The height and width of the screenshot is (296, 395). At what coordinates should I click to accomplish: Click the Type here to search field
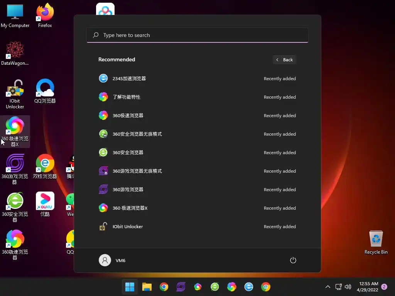[x=197, y=35]
